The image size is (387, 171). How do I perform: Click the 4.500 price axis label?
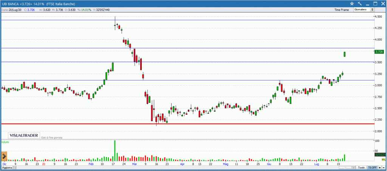click(379, 17)
